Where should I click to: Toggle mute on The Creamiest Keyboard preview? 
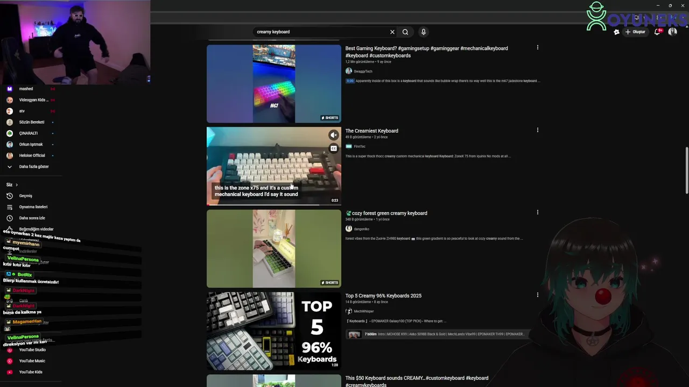click(x=334, y=135)
